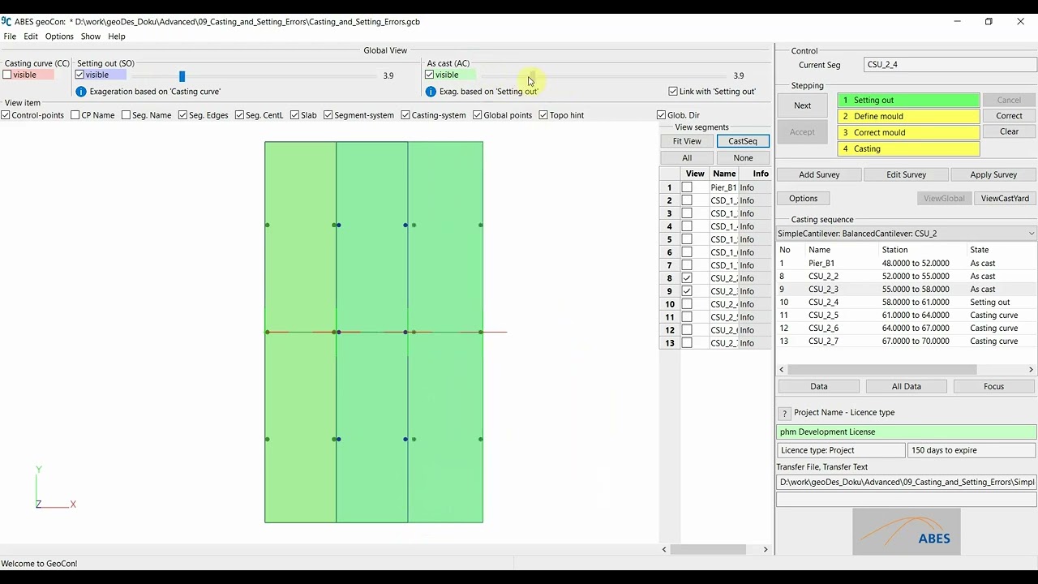Click the All segments button
This screenshot has width=1038, height=584.
click(x=687, y=158)
